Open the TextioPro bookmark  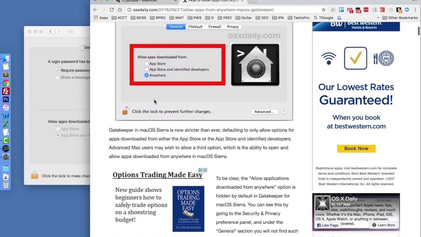click(x=299, y=18)
